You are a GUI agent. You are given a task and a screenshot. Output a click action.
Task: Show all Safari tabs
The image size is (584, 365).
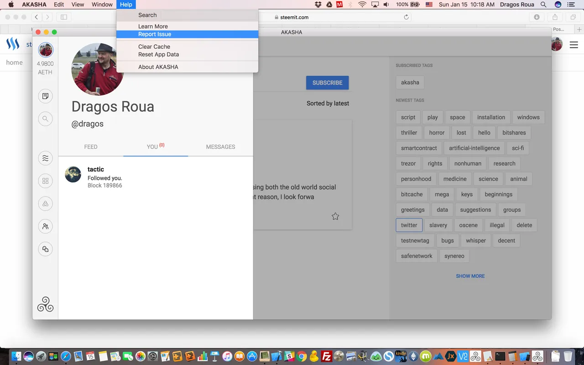[573, 17]
